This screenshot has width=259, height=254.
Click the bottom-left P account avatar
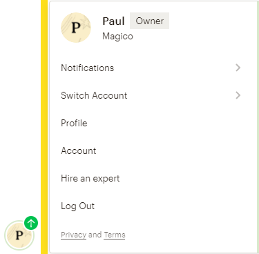coord(19,235)
